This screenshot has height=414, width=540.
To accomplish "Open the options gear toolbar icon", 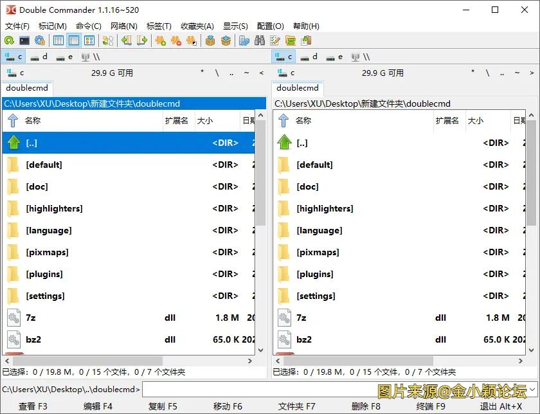I will [40, 40].
